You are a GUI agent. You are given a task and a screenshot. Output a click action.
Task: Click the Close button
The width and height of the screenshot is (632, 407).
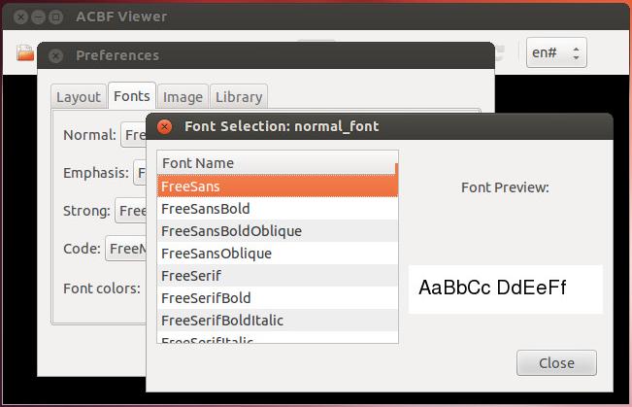point(556,363)
